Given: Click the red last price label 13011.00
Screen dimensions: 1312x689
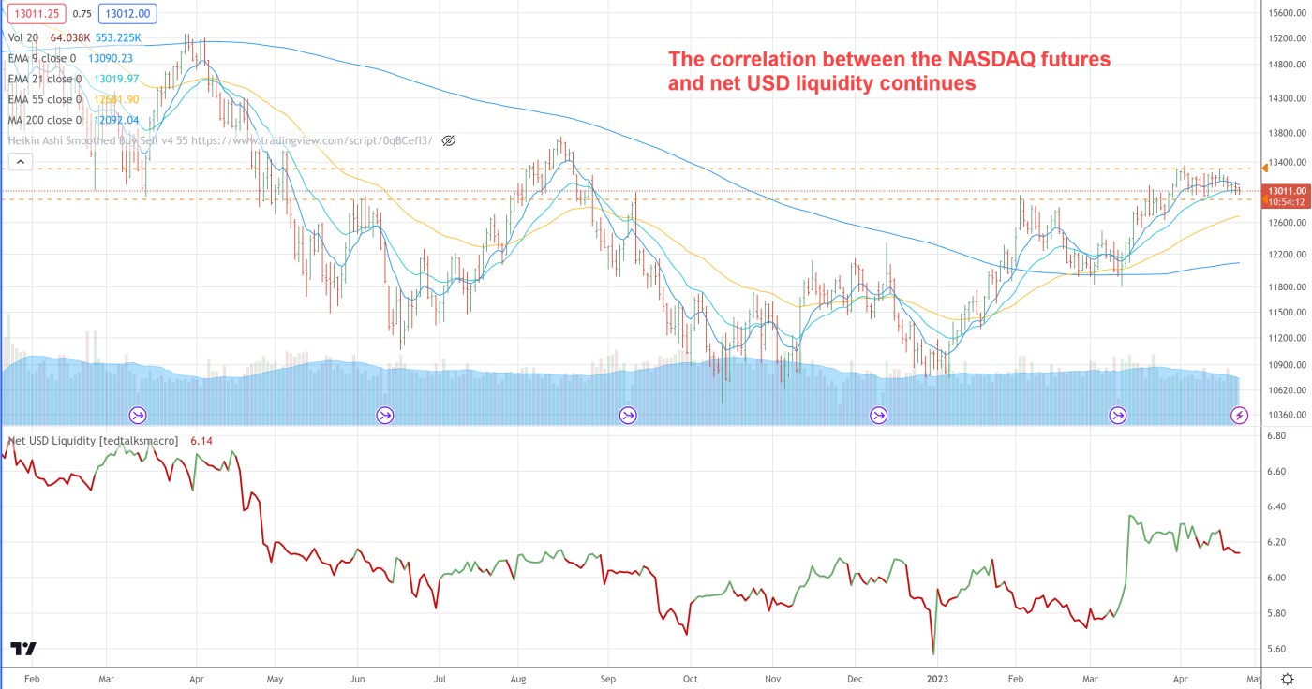Looking at the screenshot, I should point(1288,191).
